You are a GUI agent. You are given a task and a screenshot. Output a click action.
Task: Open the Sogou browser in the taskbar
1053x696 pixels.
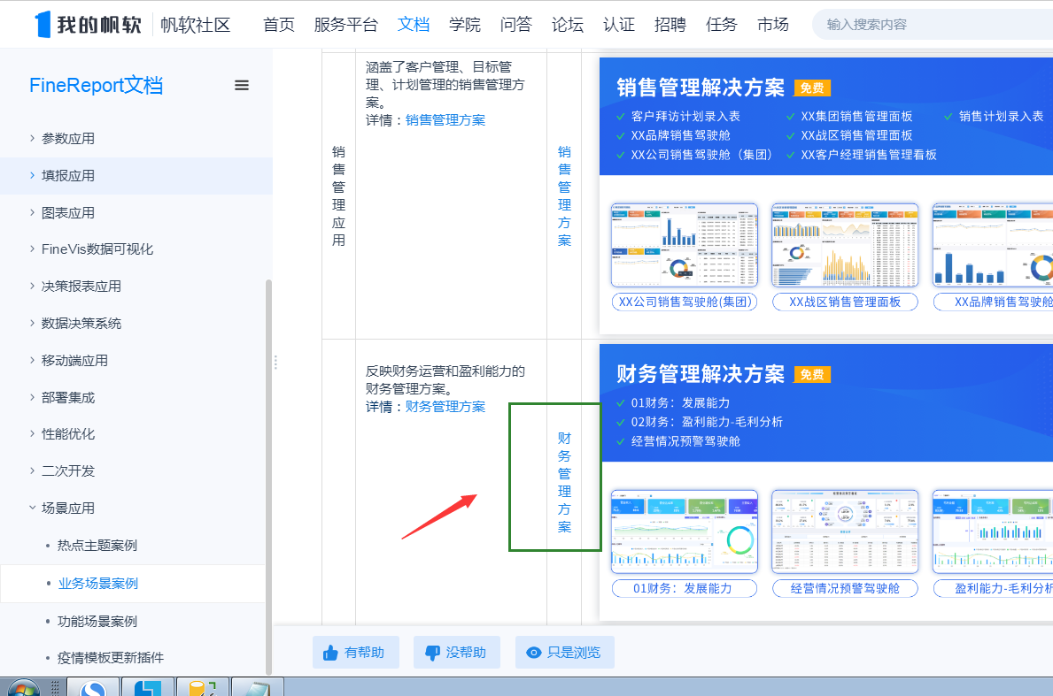pyautogui.click(x=93, y=688)
